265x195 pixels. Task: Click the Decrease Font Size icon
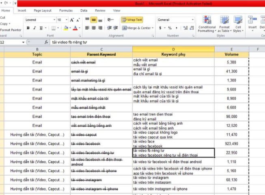(x=78, y=20)
